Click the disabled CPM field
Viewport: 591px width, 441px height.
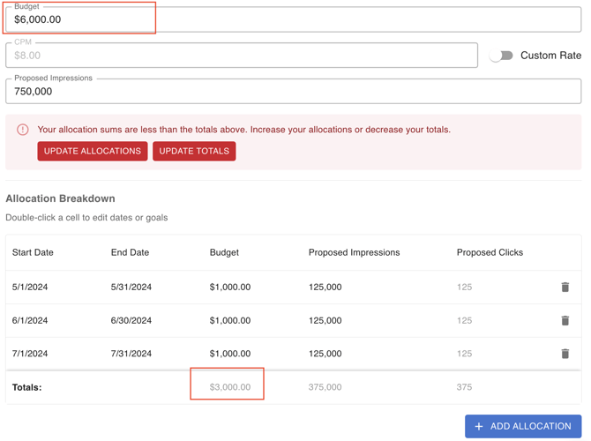(241, 56)
